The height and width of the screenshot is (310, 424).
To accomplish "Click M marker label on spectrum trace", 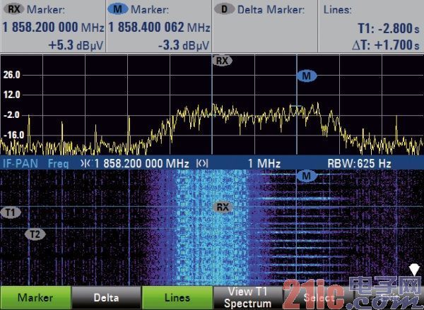I will [x=307, y=76].
